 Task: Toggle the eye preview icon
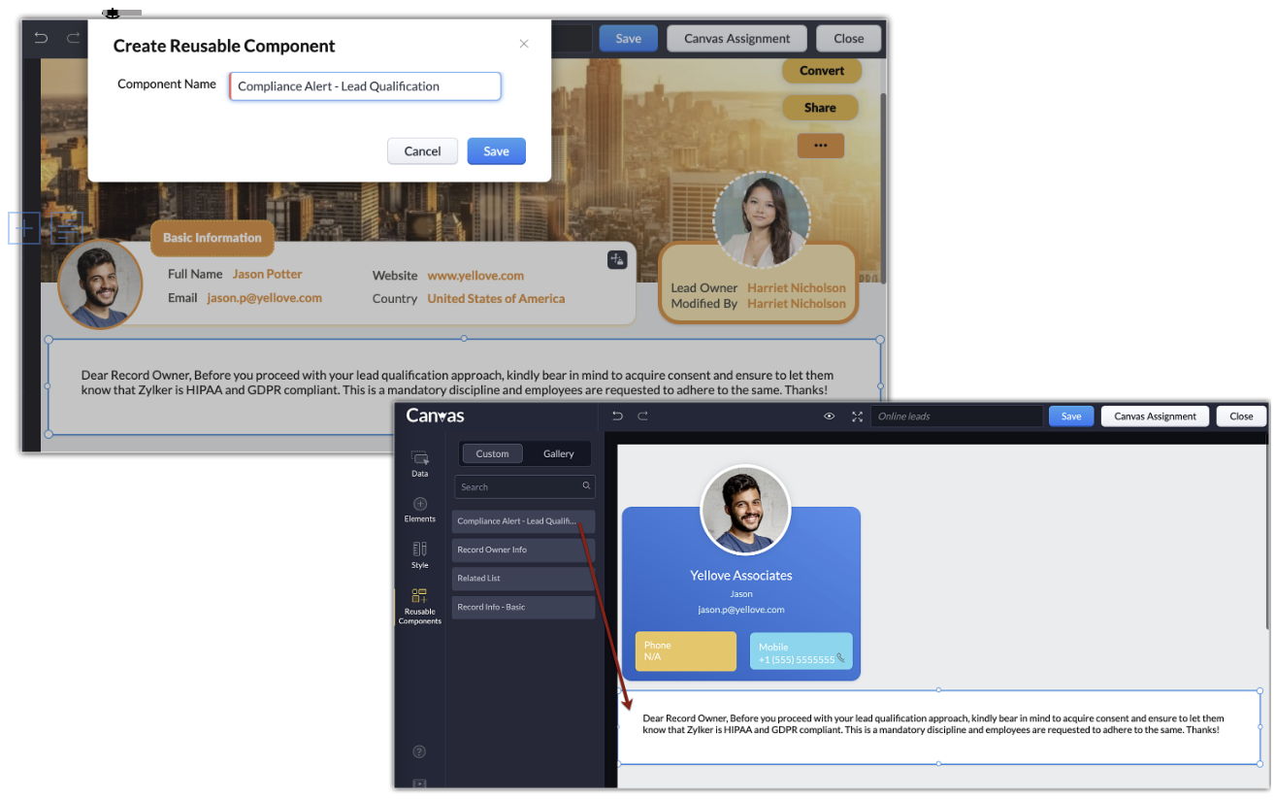click(830, 417)
